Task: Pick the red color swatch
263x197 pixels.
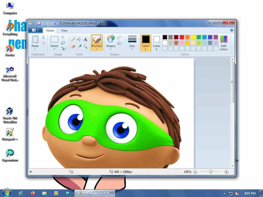Action: 182,37
